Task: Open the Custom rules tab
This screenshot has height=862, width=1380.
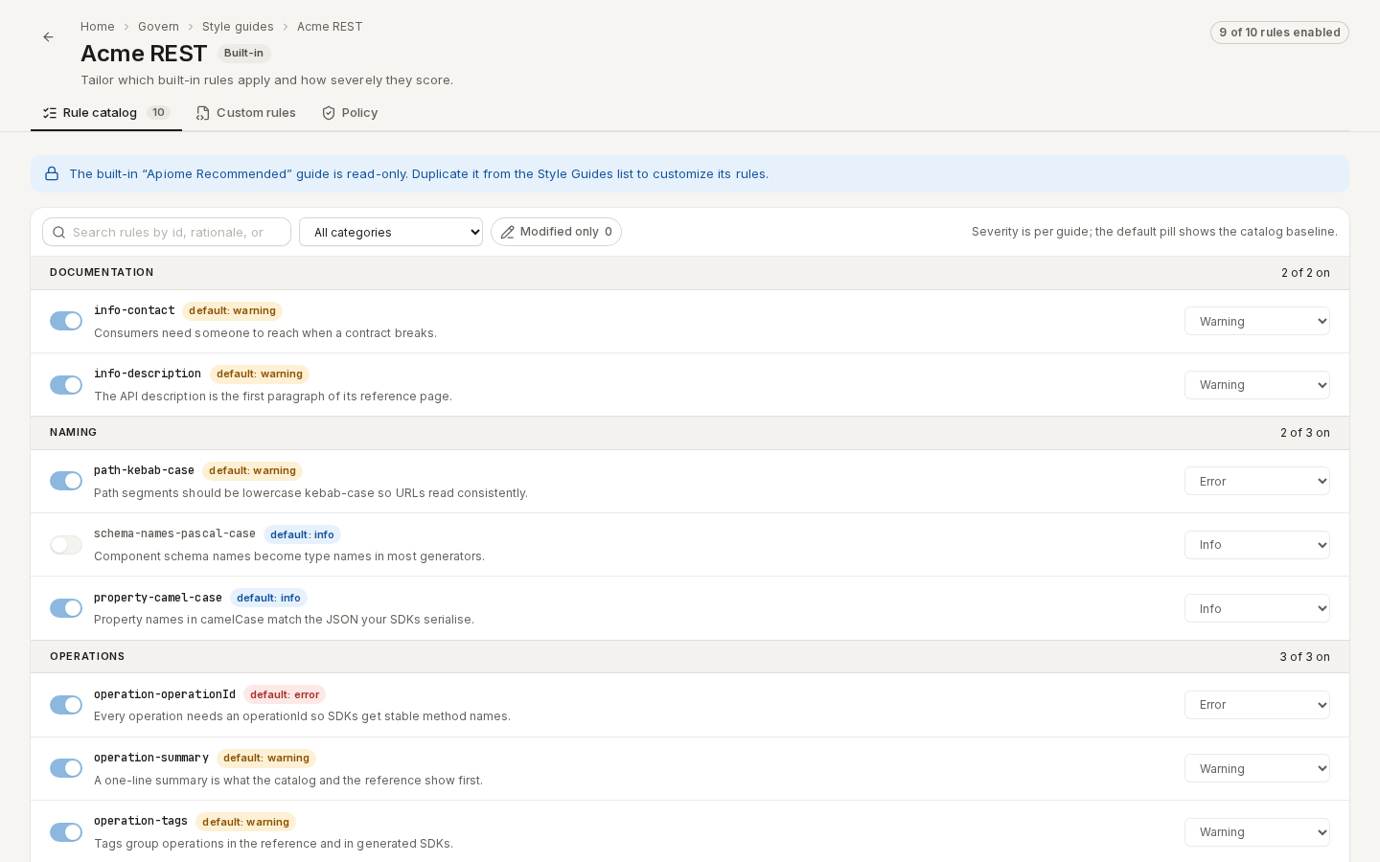Action: pyautogui.click(x=245, y=113)
